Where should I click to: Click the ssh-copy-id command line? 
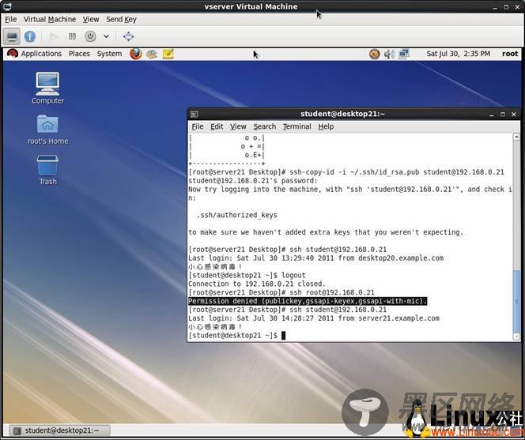coord(346,172)
